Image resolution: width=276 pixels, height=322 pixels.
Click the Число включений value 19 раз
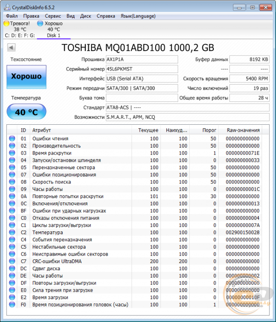pos(249,88)
